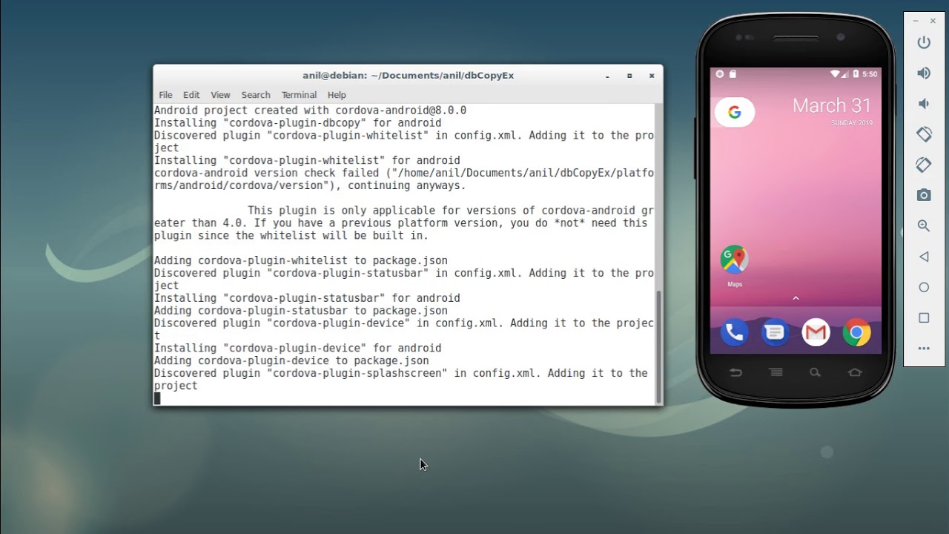Tap the emulator sidebar Back triangle
The height and width of the screenshot is (534, 949).
coord(924,257)
